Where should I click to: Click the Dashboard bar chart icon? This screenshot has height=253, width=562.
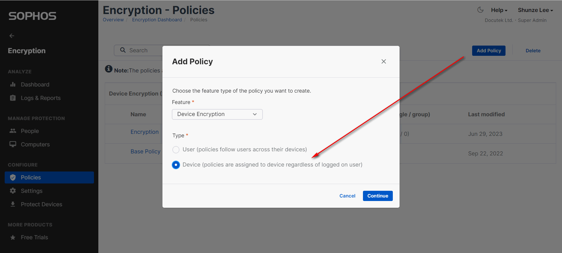click(13, 84)
